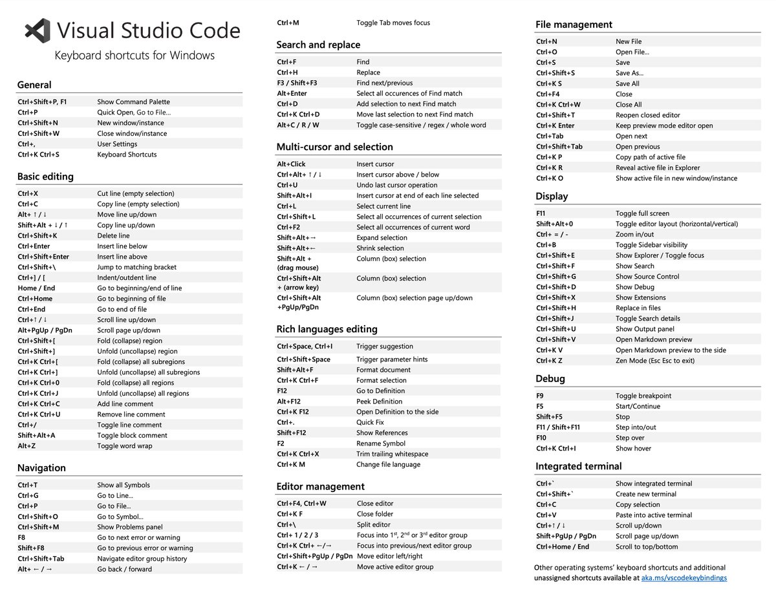The height and width of the screenshot is (600, 776).
Task: Click the 'Show Problems panel' description
Action: click(130, 527)
